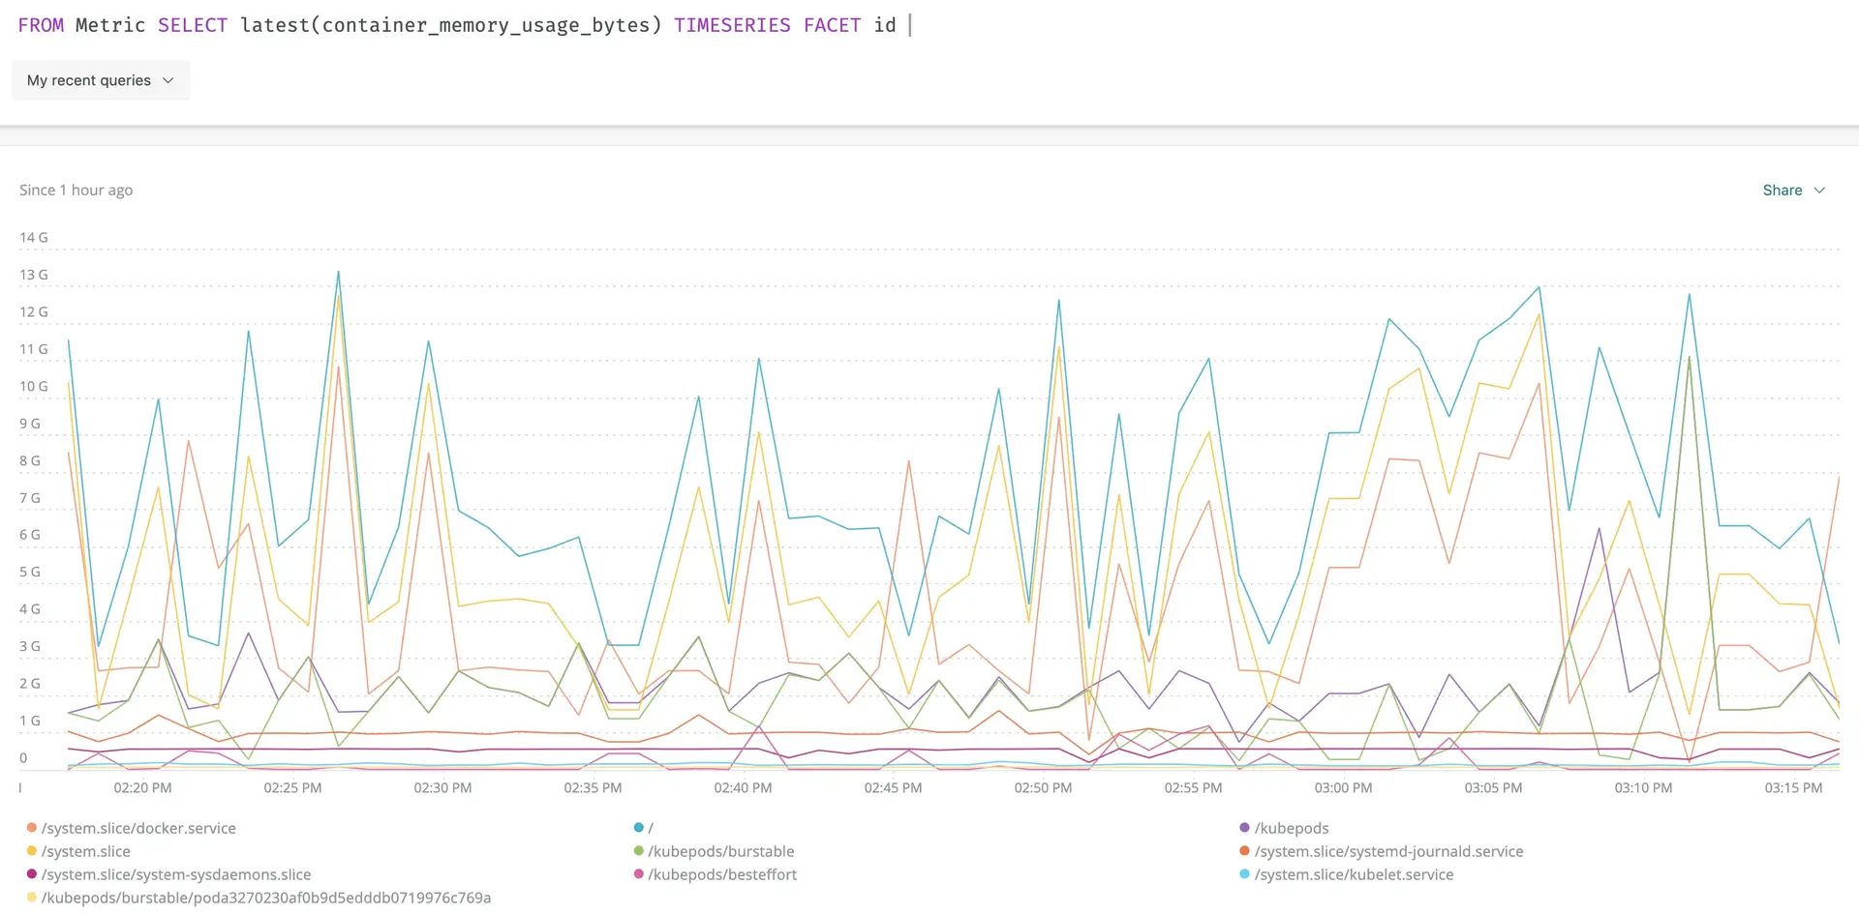The height and width of the screenshot is (914, 1859).
Task: Open the My recent queries dropdown
Action: (101, 80)
